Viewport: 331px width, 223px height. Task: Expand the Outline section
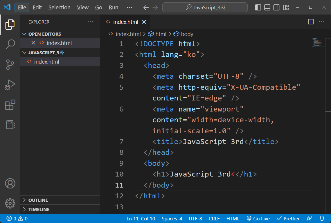60,200
